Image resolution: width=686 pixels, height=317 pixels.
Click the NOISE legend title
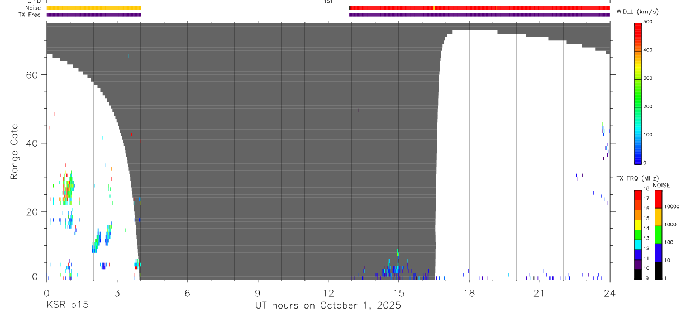pyautogui.click(x=661, y=185)
